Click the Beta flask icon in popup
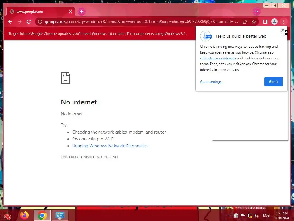The image size is (294, 221). click(x=206, y=36)
